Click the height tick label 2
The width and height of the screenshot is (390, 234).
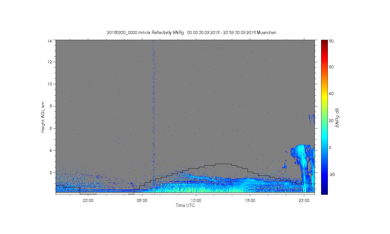51,172
